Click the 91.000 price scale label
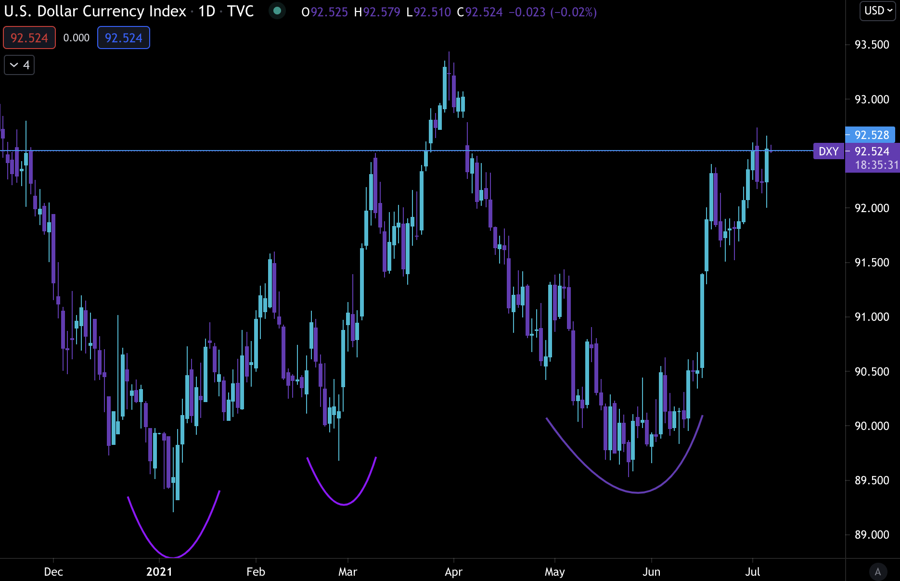 (x=872, y=317)
